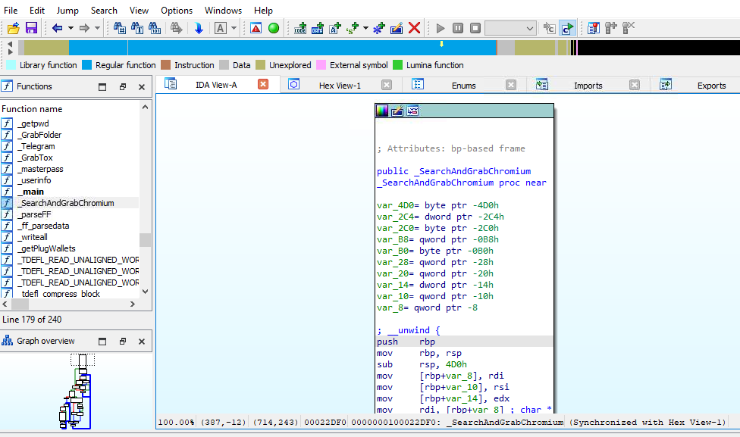Click the blue asterisk add icon
Image resolution: width=740 pixels, height=437 pixels.
tap(379, 28)
